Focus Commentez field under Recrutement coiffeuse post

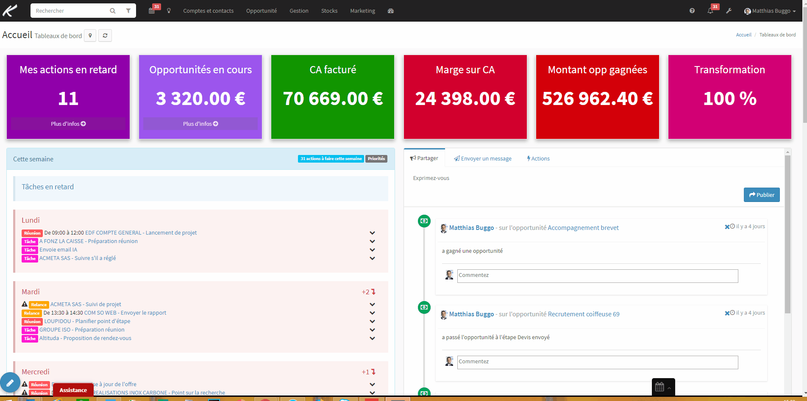coord(598,362)
